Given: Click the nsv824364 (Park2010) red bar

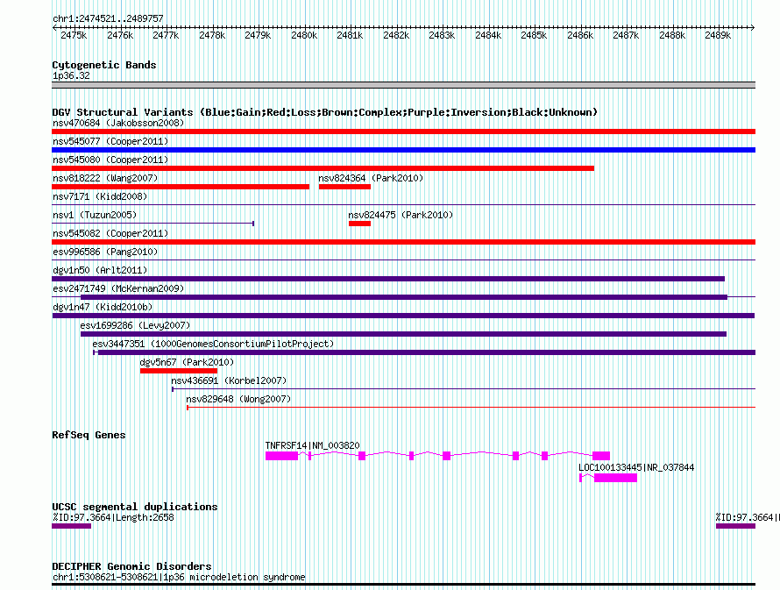Looking at the screenshot, I should [x=344, y=187].
